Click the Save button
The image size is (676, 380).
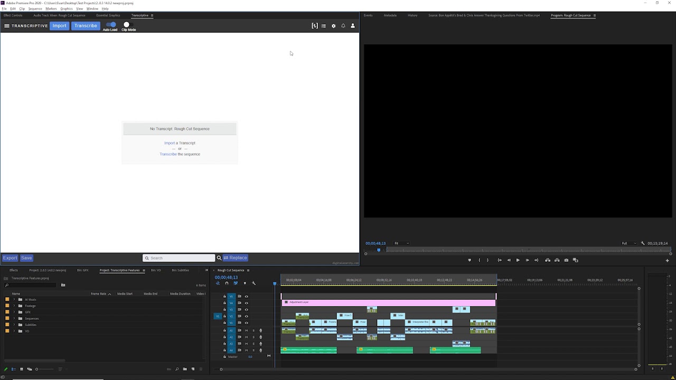click(x=26, y=258)
